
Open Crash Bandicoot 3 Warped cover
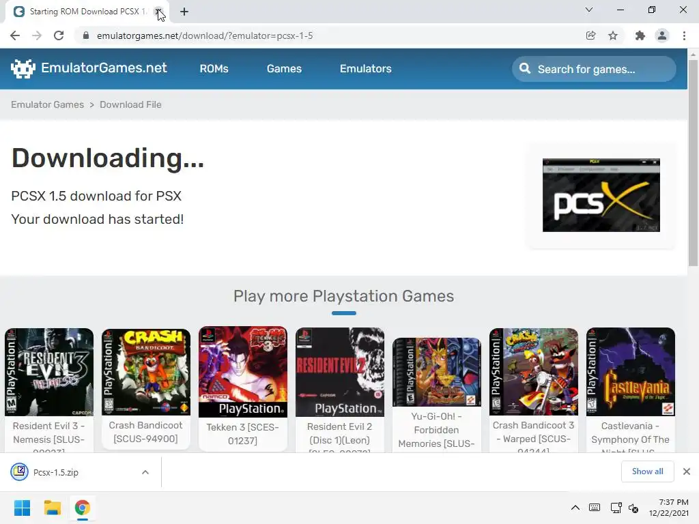pos(534,372)
